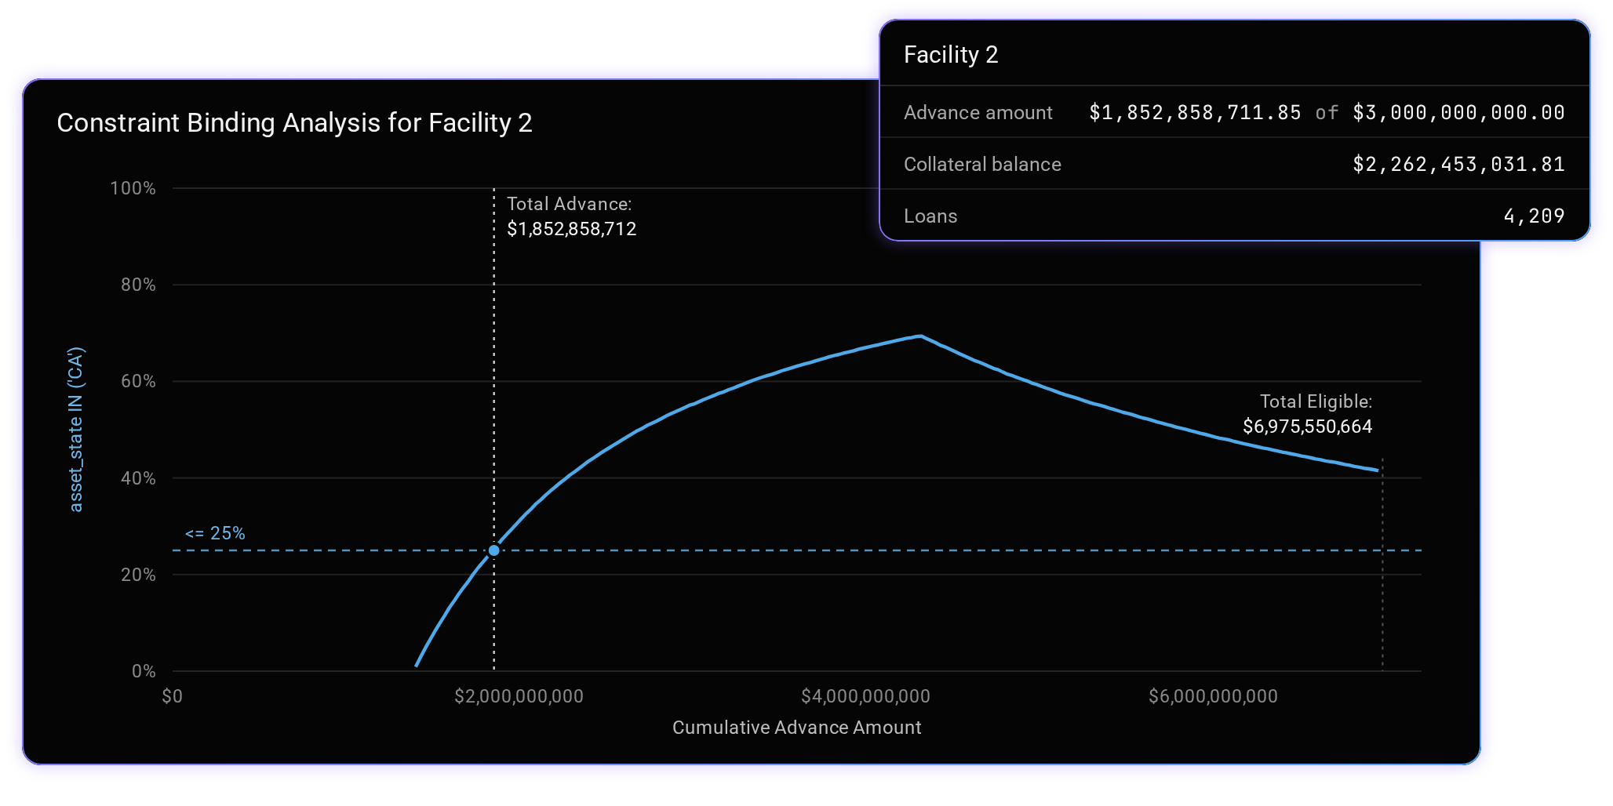Click the "asset_state IN ('CA')" axis label
The height and width of the screenshot is (806, 1613).
point(76,430)
